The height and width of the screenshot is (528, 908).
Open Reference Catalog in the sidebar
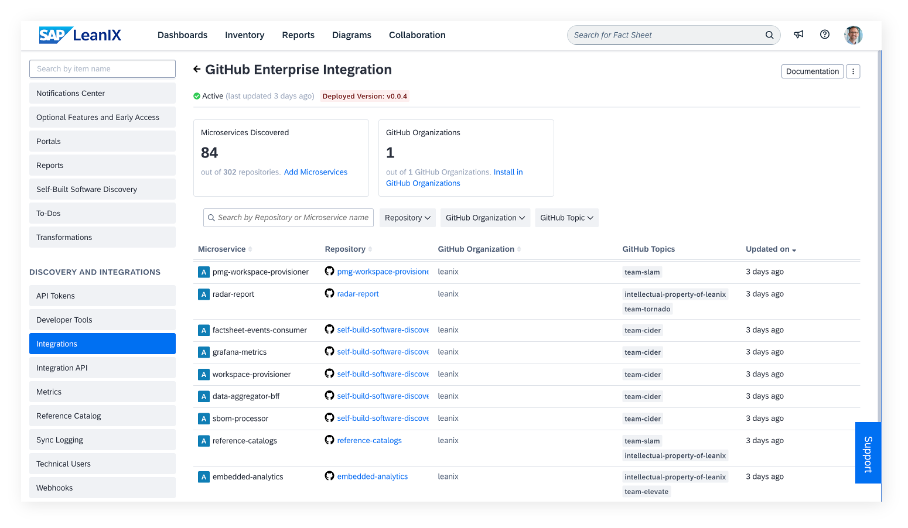pos(103,416)
